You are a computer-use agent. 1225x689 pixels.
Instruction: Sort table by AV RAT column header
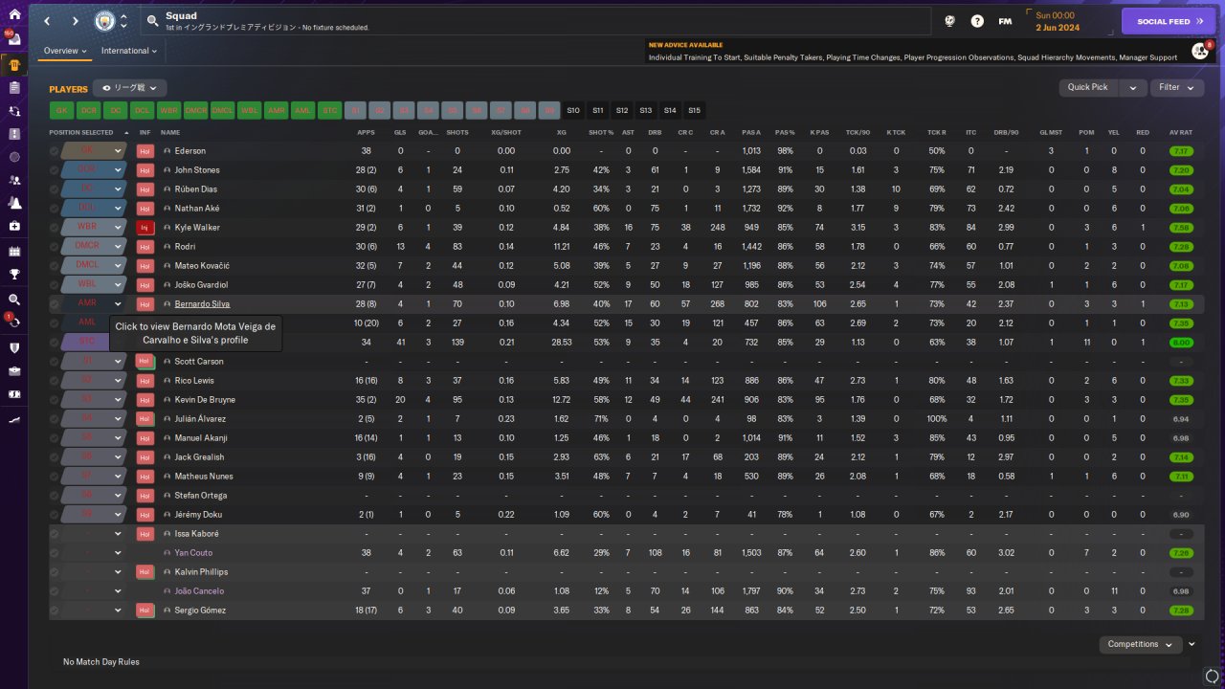coord(1180,132)
